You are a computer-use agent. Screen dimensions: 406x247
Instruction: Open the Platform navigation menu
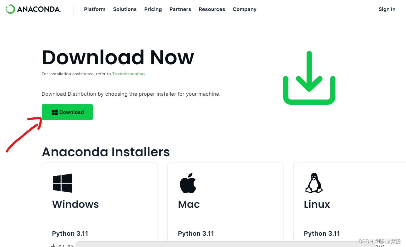[x=95, y=9]
